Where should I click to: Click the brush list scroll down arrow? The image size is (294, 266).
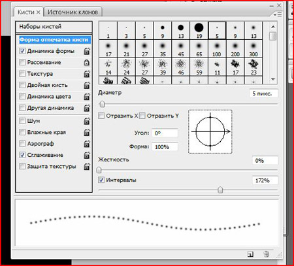coord(273,79)
